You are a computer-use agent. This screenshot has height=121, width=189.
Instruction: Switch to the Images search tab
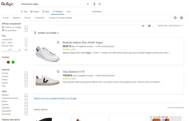pyautogui.click(x=35, y=12)
